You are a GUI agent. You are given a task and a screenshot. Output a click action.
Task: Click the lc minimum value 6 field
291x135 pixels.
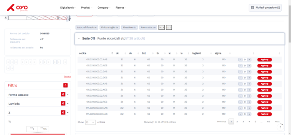tap(32, 129)
